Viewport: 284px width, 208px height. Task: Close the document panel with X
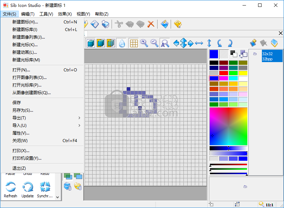(281, 33)
